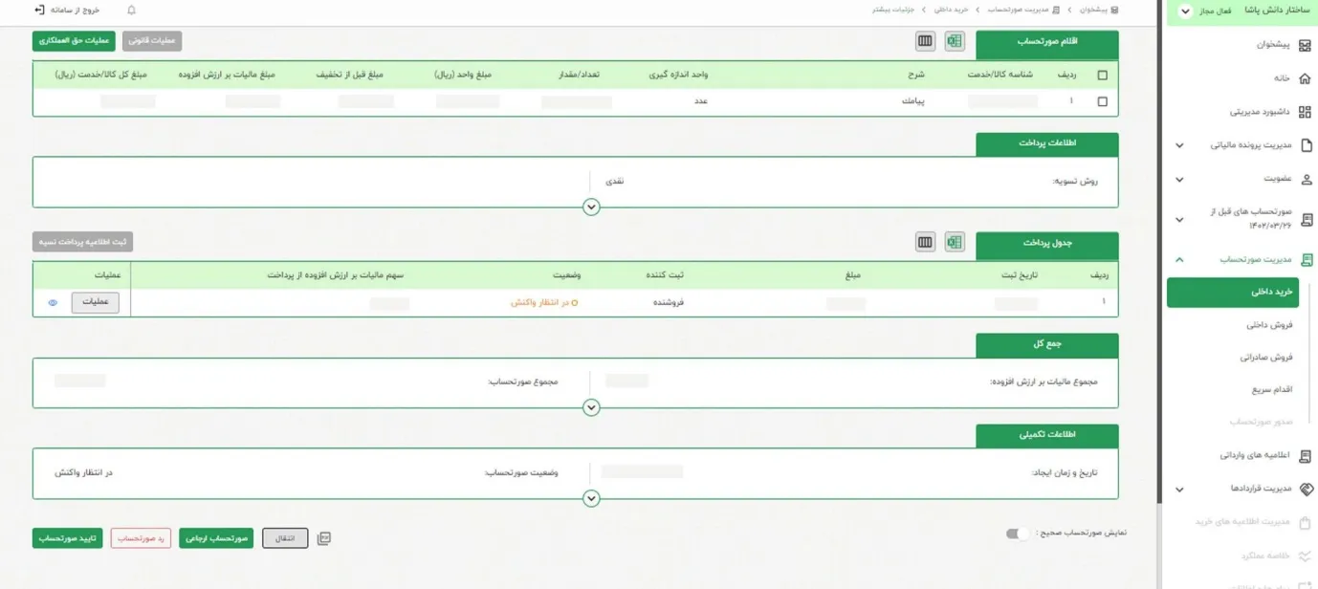The width and height of the screenshot is (1318, 589).
Task: Expand the total sum (جمع کل) section
Action: point(591,407)
